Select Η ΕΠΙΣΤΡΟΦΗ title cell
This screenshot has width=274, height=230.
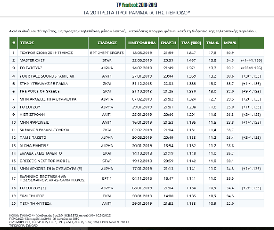[x=53, y=115]
